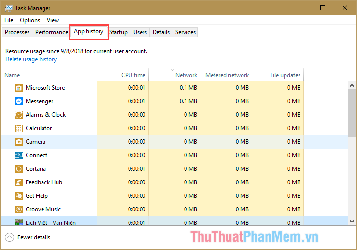This screenshot has height=250, width=357.
Task: Select the Messenger row name
Action: pyautogui.click(x=40, y=101)
